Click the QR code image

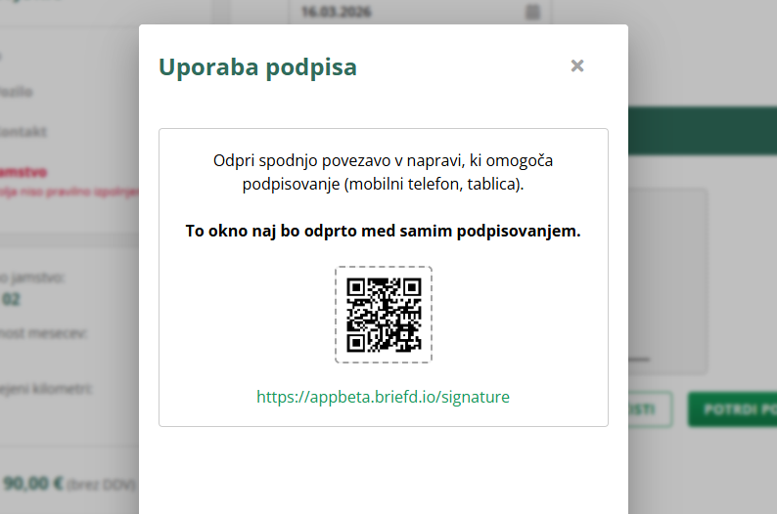tap(384, 315)
